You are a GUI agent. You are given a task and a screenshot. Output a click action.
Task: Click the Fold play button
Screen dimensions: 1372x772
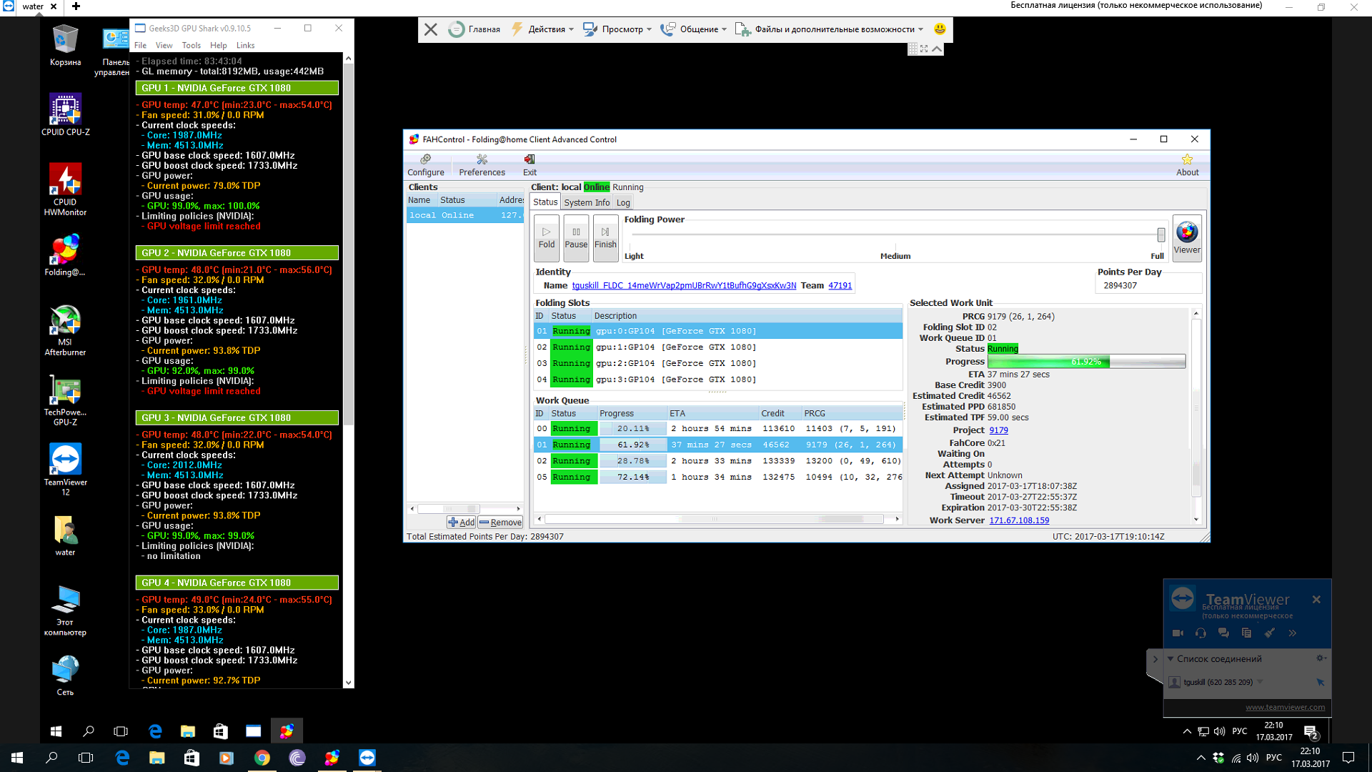(x=547, y=237)
